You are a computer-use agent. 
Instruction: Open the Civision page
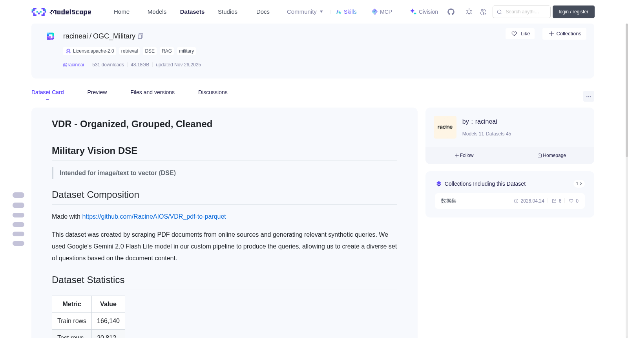(424, 12)
